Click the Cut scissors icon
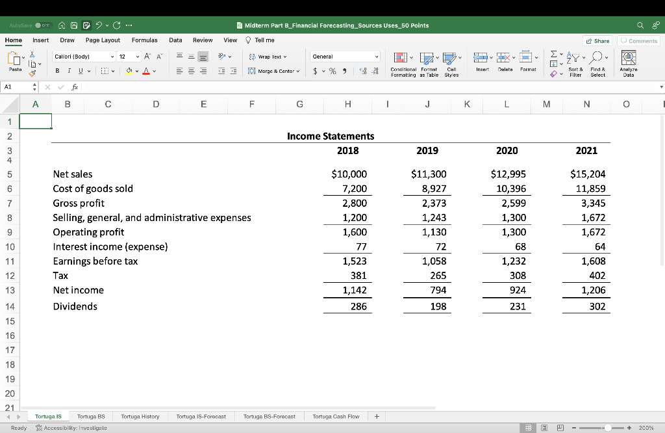Image resolution: width=665 pixels, height=433 pixels. [x=32, y=55]
